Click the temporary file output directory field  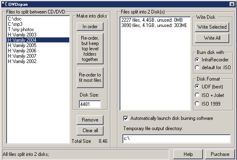click(176, 139)
